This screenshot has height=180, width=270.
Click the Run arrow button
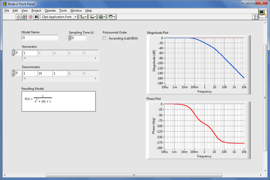coord(18,17)
